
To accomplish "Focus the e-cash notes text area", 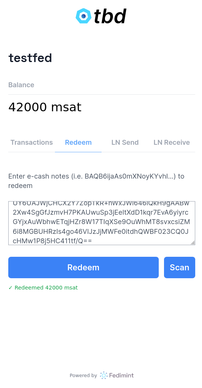I will point(102,223).
